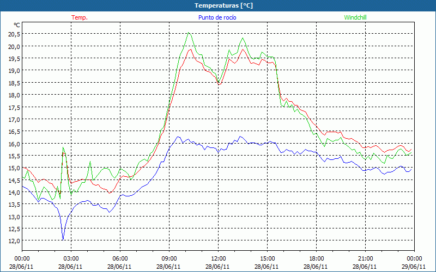Click the 16,0 y-axis value
Viewport: 436px width, 272px height.
15,144
